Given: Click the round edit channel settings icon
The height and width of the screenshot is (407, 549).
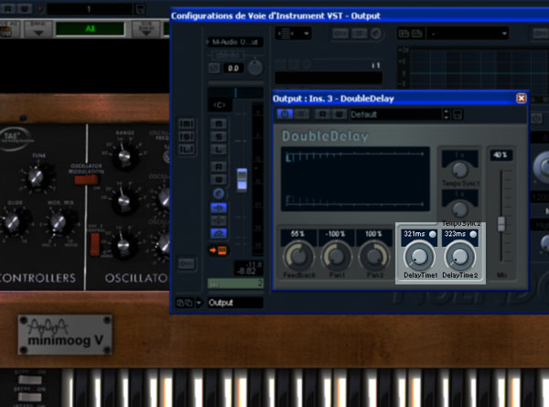Looking at the screenshot, I should pyautogui.click(x=219, y=194).
